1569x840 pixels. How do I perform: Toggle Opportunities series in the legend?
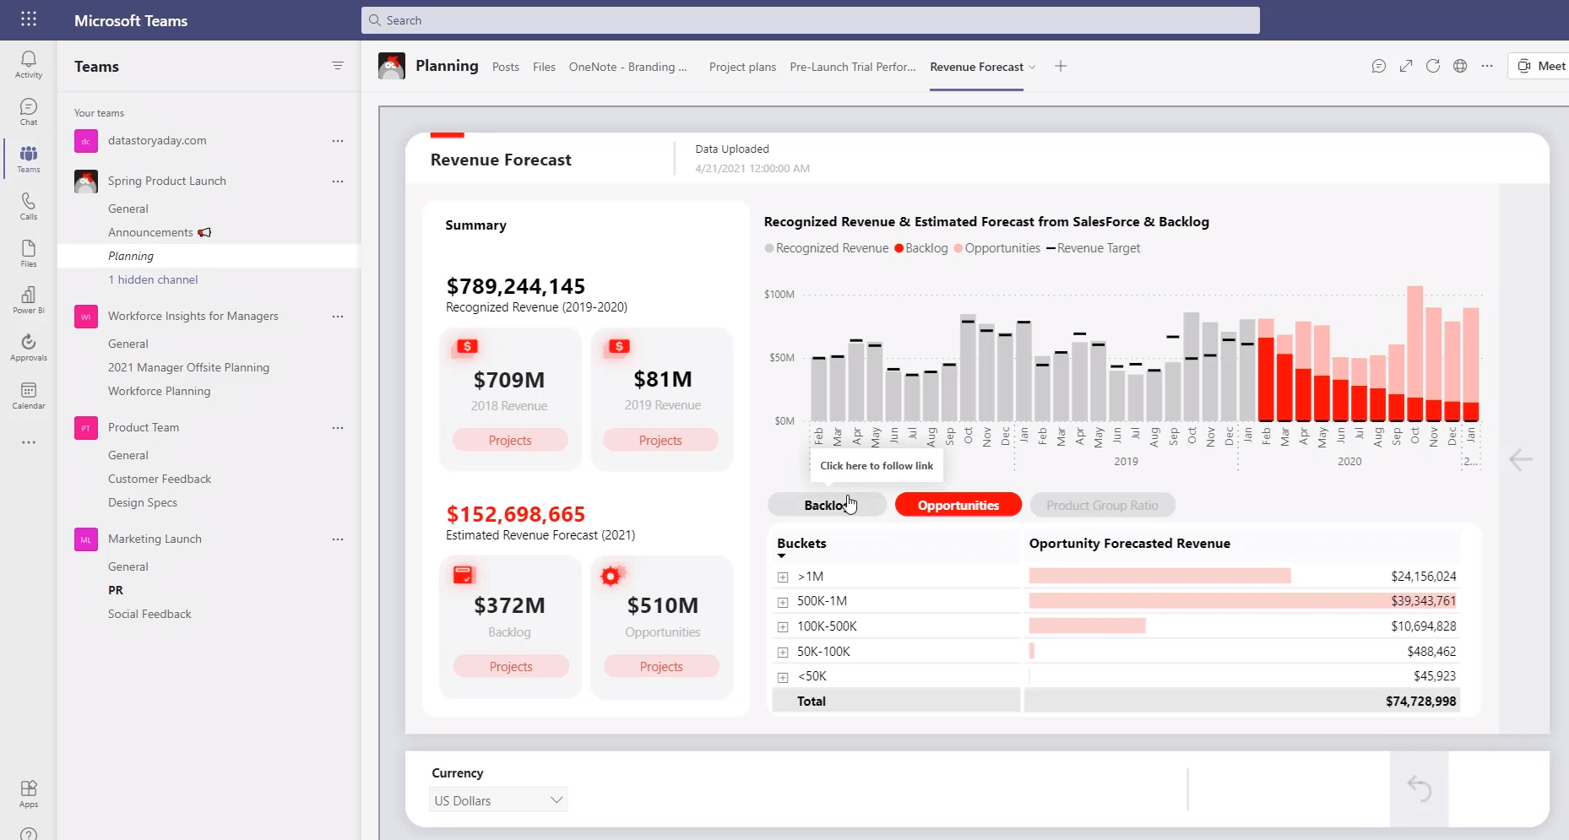(997, 248)
